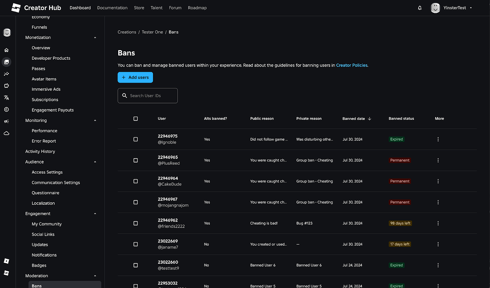490x288 pixels.
Task: Click the piggy bank monetization icon
Action: [6, 86]
